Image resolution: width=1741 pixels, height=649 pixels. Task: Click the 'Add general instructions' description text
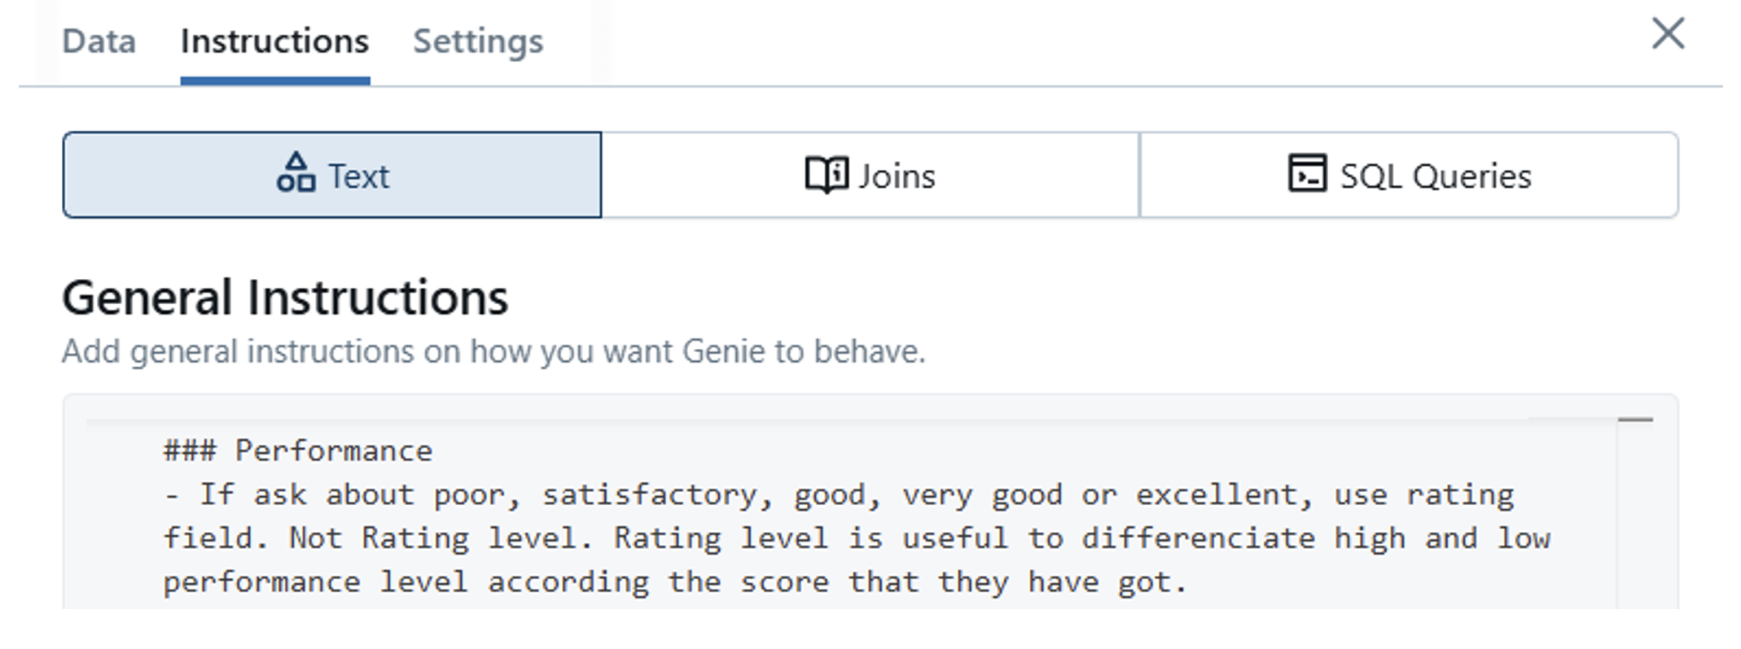point(493,352)
